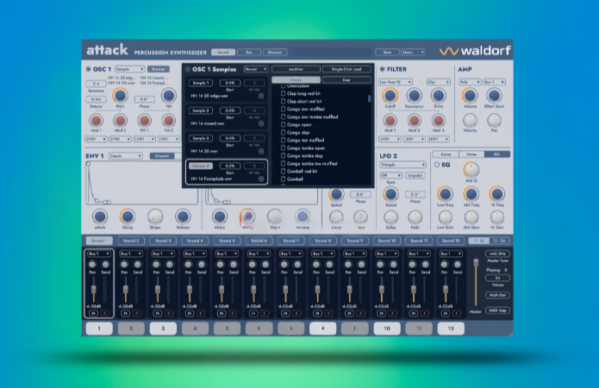Viewport: 599px width, 388px height.
Task: Click the Master volume fader
Action: [476, 263]
